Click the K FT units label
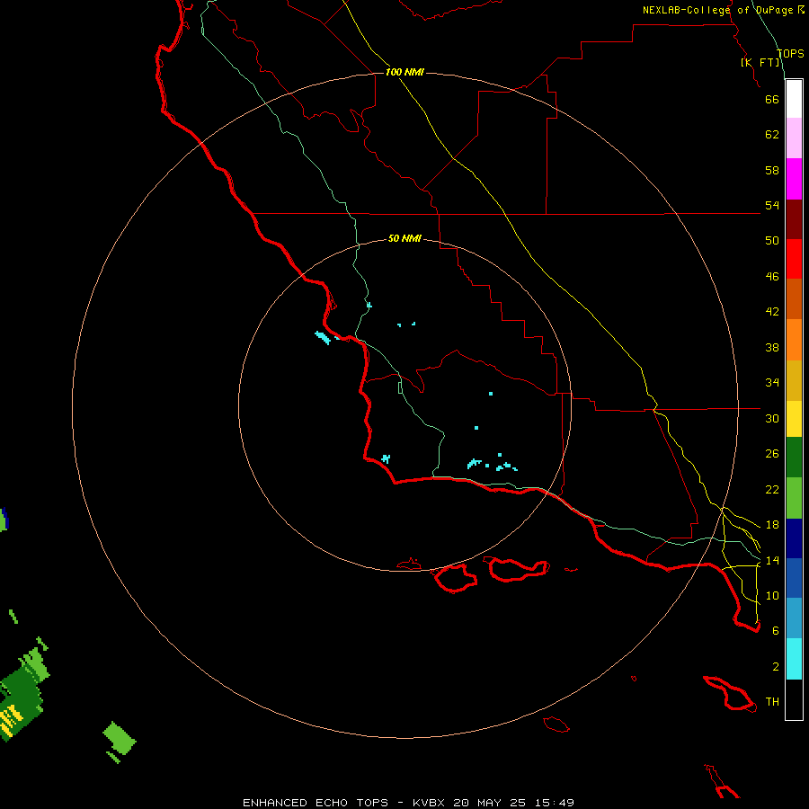The height and width of the screenshot is (809, 809). 760,63
